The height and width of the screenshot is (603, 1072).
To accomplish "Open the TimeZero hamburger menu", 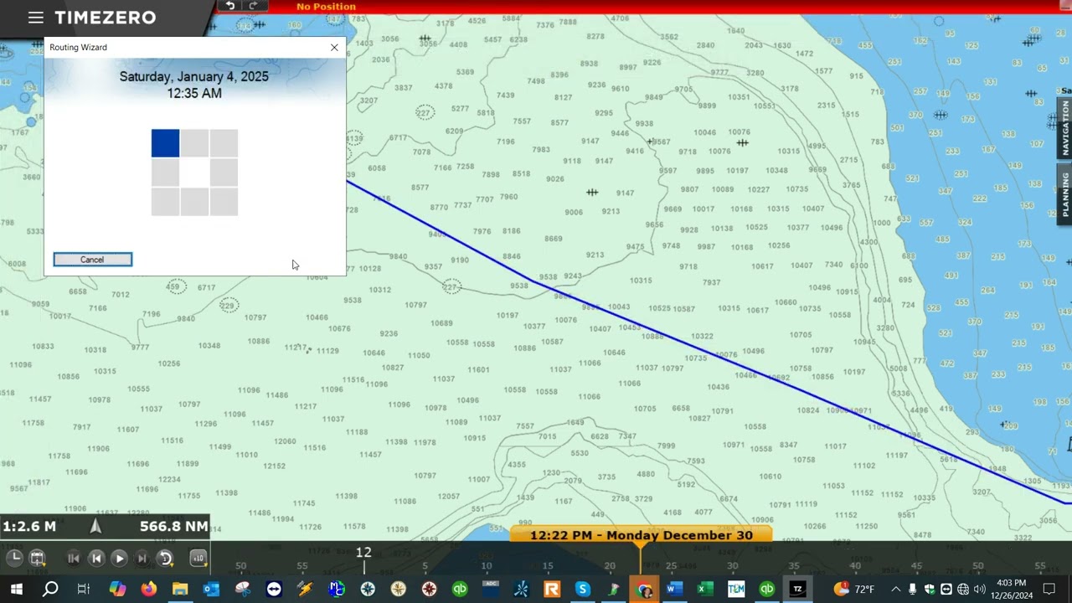I will tap(35, 18).
